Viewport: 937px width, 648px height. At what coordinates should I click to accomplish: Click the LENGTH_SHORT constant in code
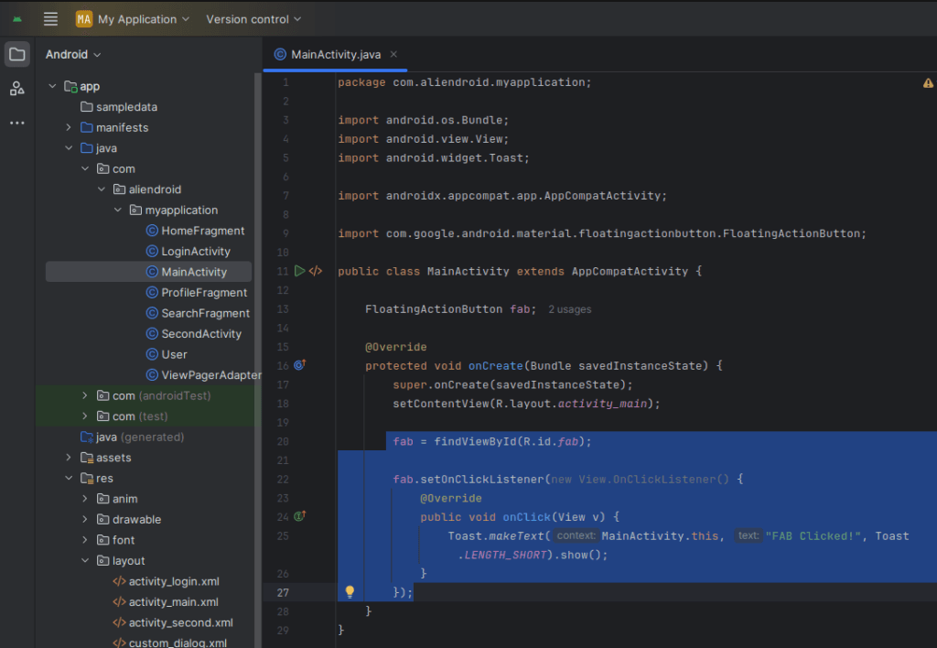505,555
